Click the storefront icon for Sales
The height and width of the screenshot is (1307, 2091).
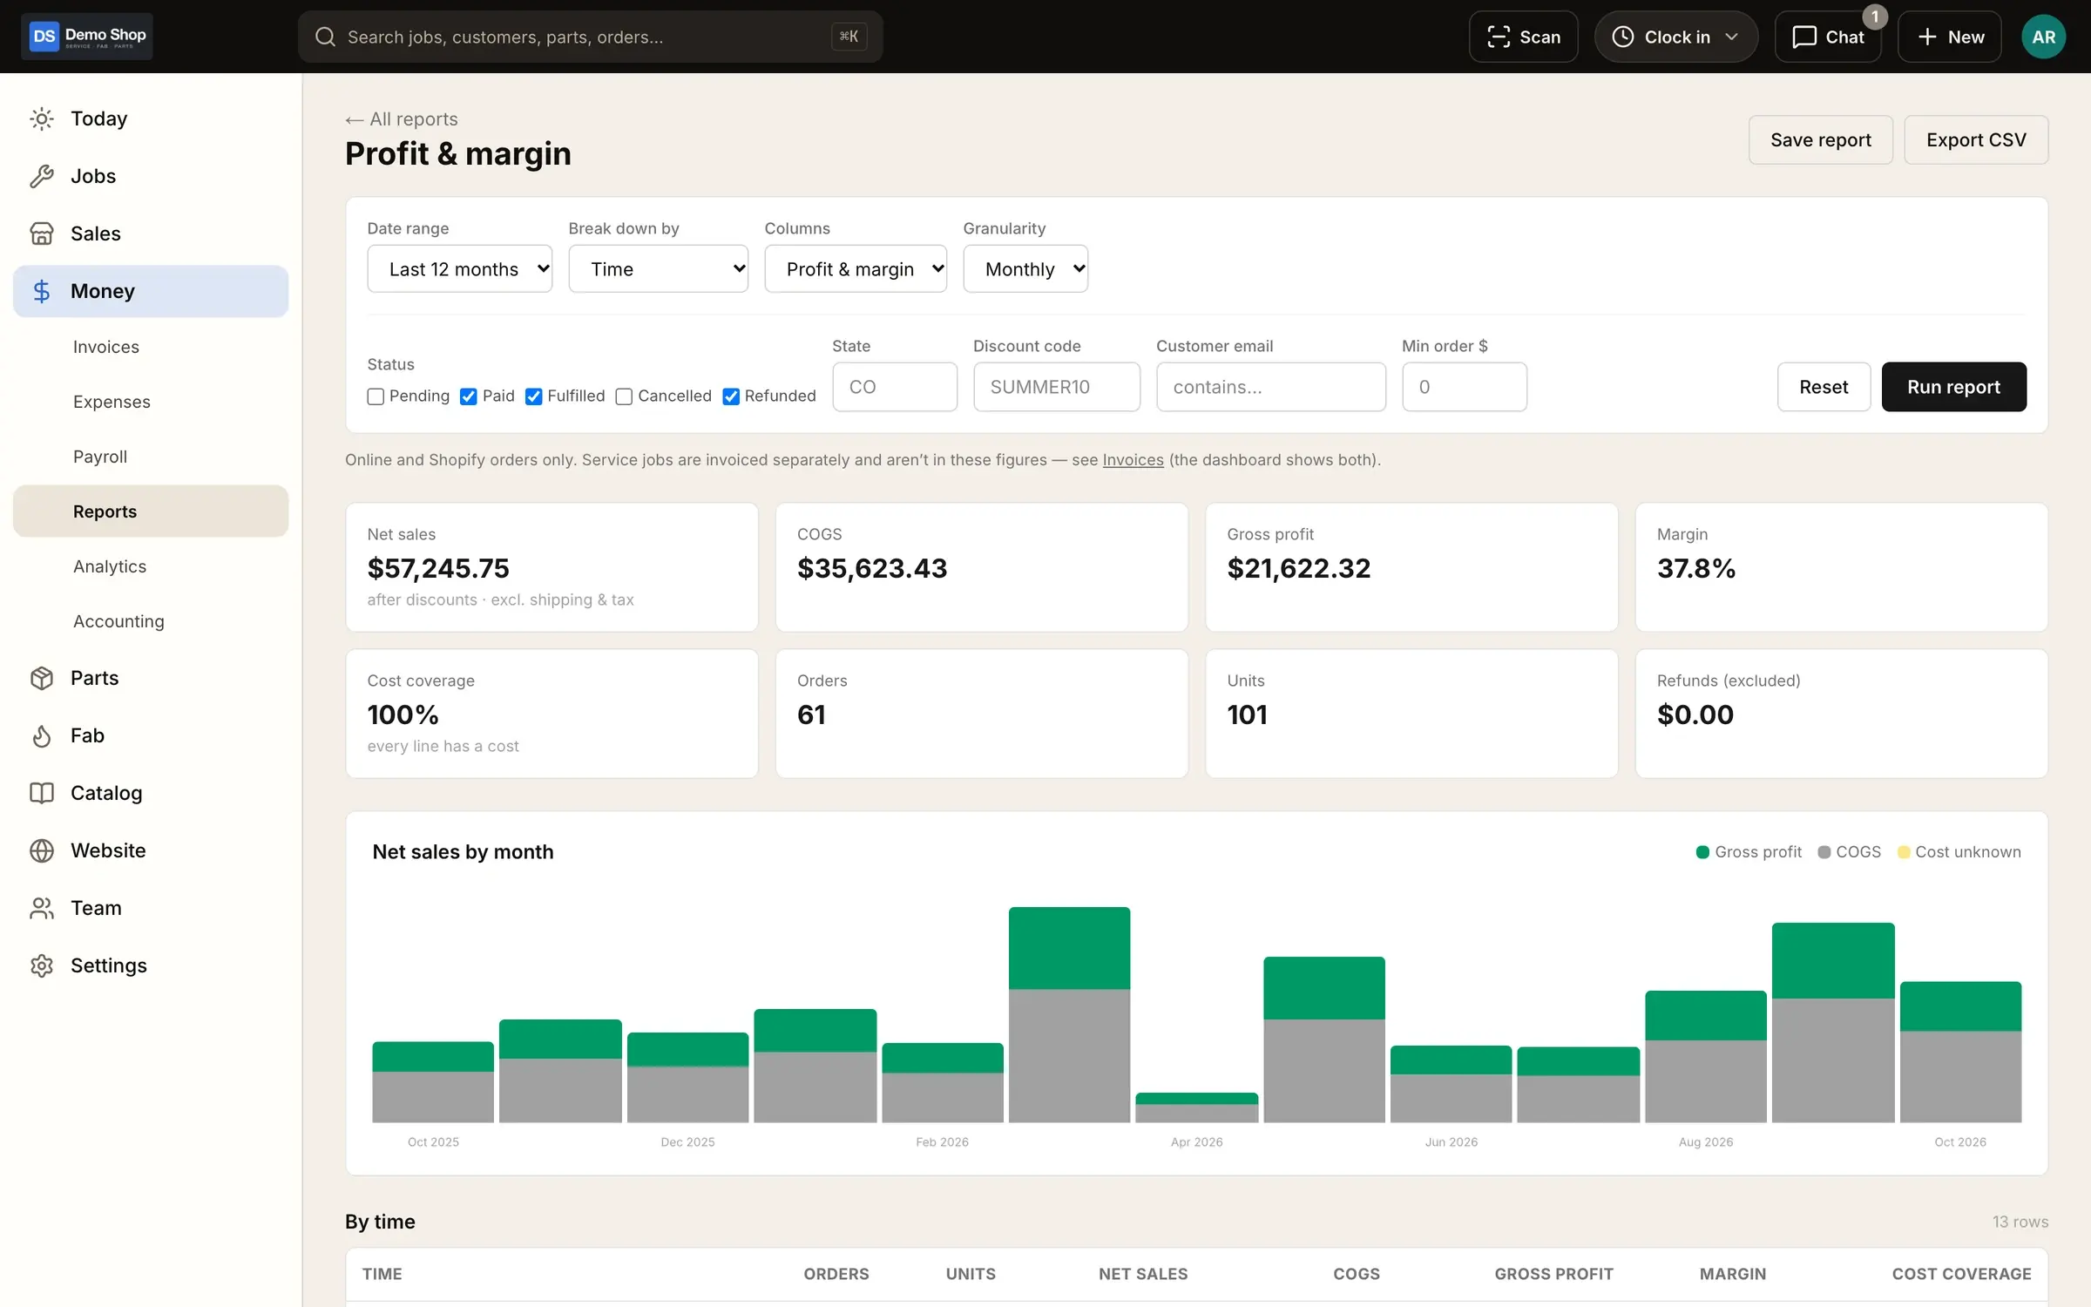[x=42, y=234]
